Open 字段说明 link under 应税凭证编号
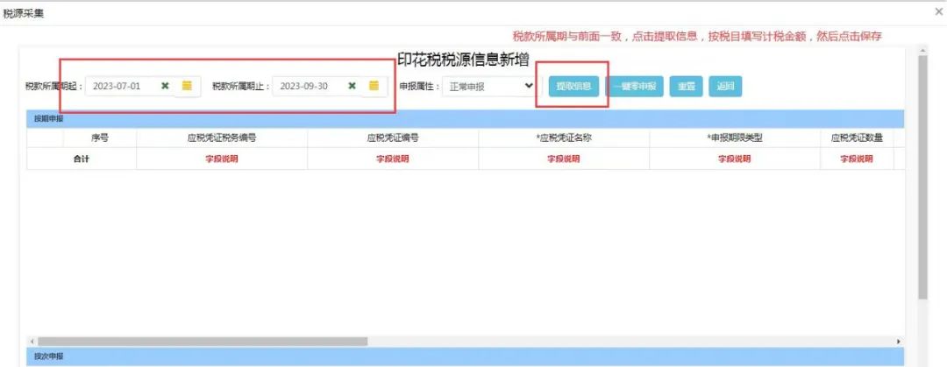The height and width of the screenshot is (367, 947). (393, 159)
